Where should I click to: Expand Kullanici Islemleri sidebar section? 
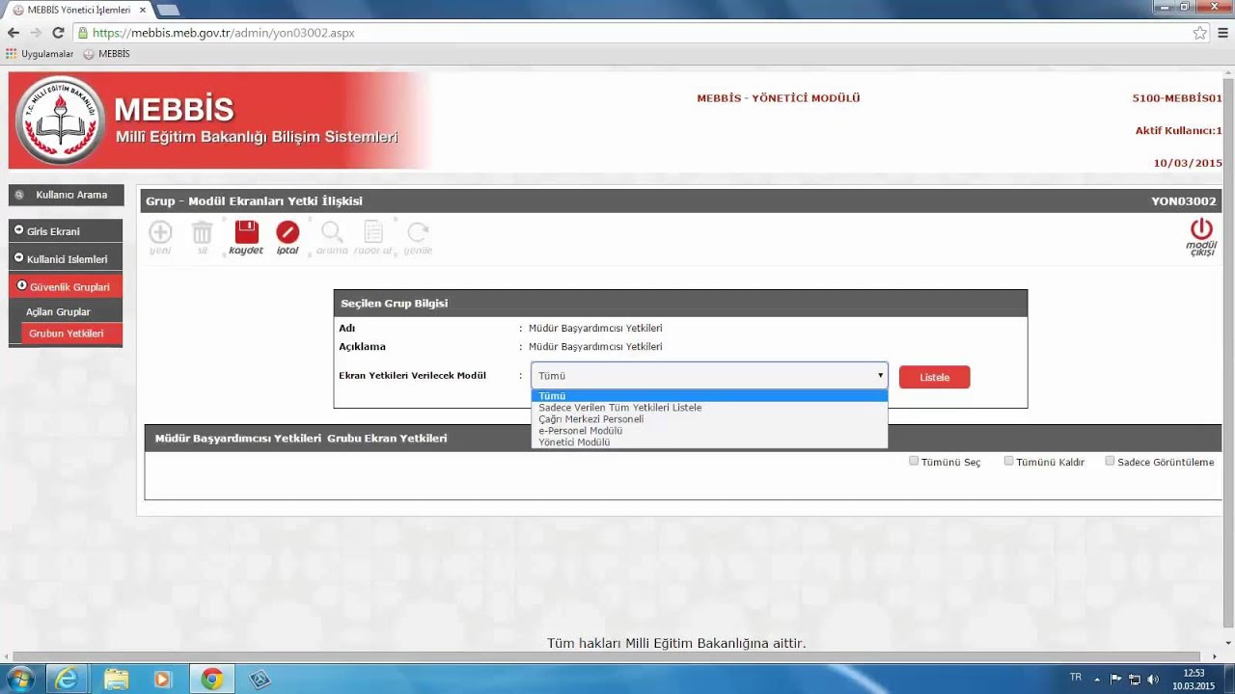click(66, 259)
